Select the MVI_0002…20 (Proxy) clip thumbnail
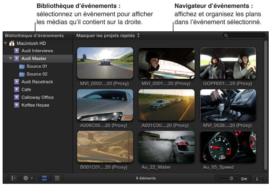The width and height of the screenshot is (269, 185). pos(105,63)
